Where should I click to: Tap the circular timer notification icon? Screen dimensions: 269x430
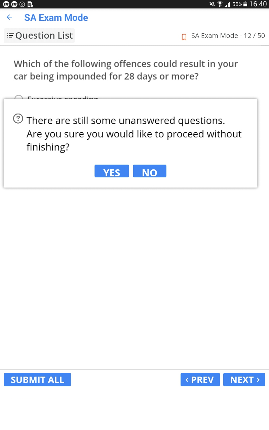(x=22, y=4)
